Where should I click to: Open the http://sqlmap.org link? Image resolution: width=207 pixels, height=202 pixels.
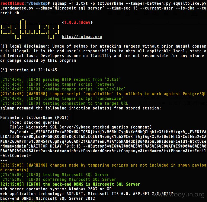(82, 37)
